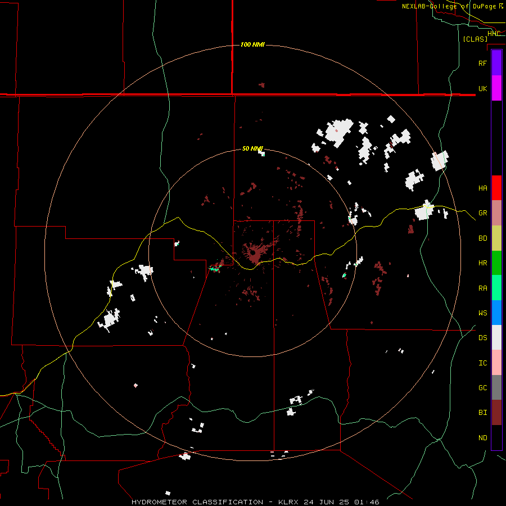Click the RA legend label
The height and width of the screenshot is (506, 506).
[x=482, y=288]
